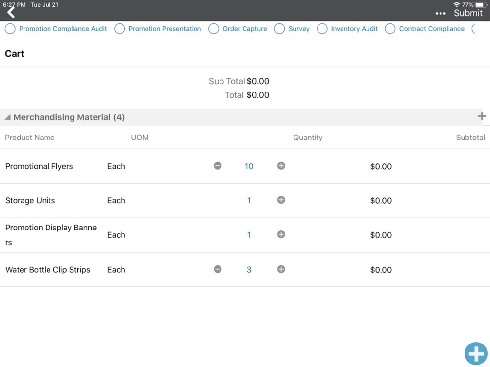Tap the battery indicator icon
Screen dimensions: 490x367
[481, 5]
